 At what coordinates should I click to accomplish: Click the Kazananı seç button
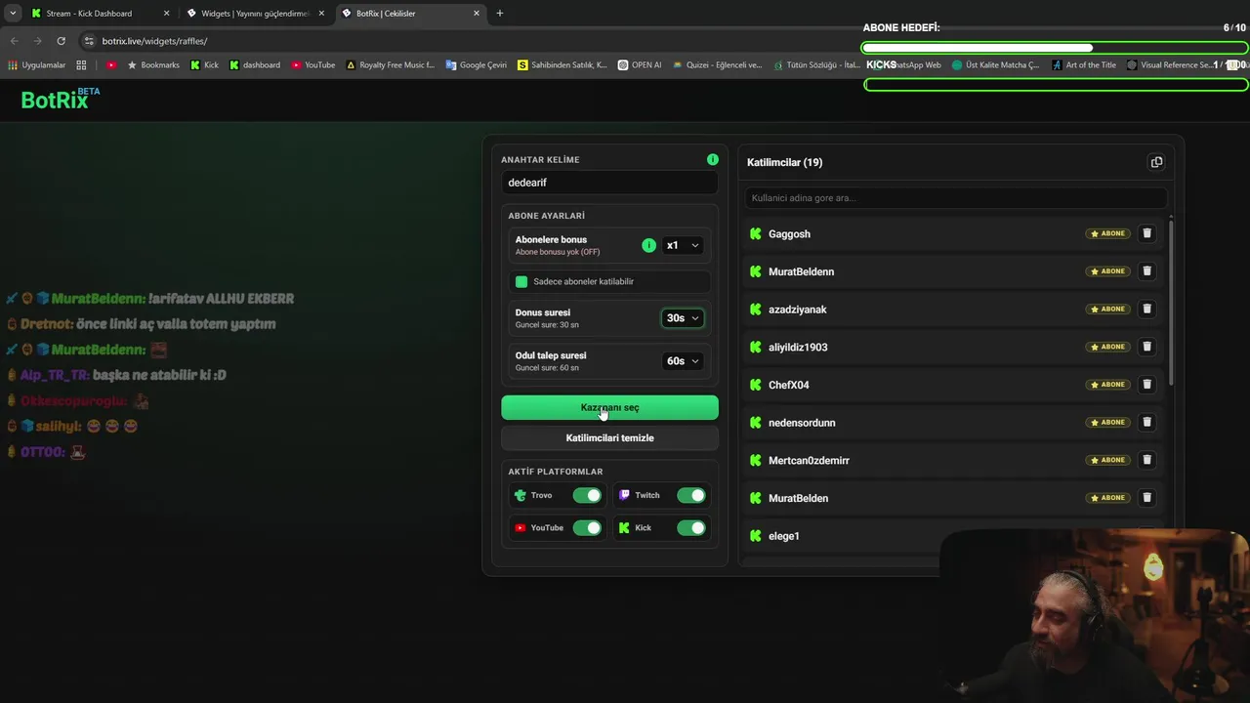click(x=609, y=407)
